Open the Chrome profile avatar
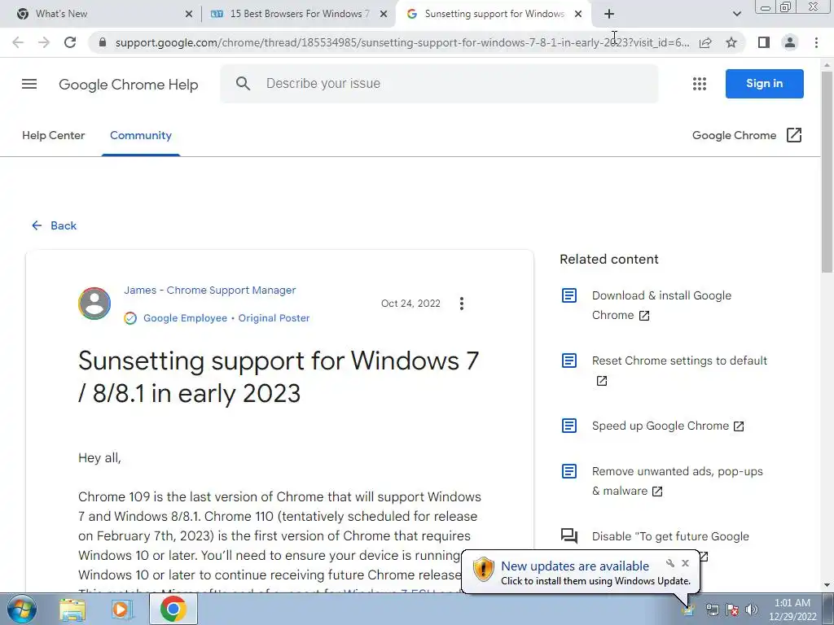The image size is (834, 625). [790, 42]
